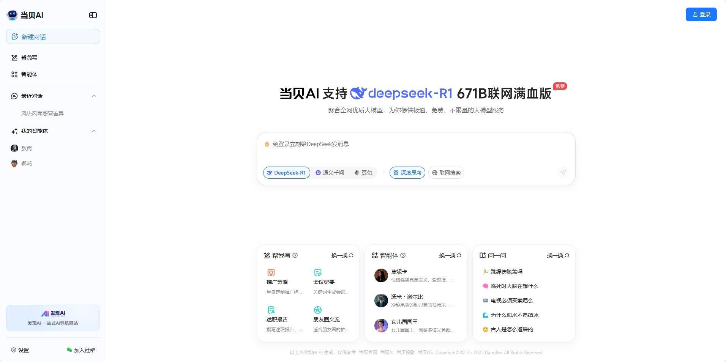
Task: Click the send message paper plane icon
Action: 563,173
